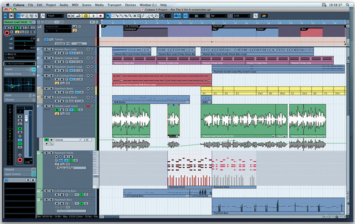Screen dimensions: 355x224
Task: Expand the Heaven Bass Loop track lanes
Action: click(38, 49)
